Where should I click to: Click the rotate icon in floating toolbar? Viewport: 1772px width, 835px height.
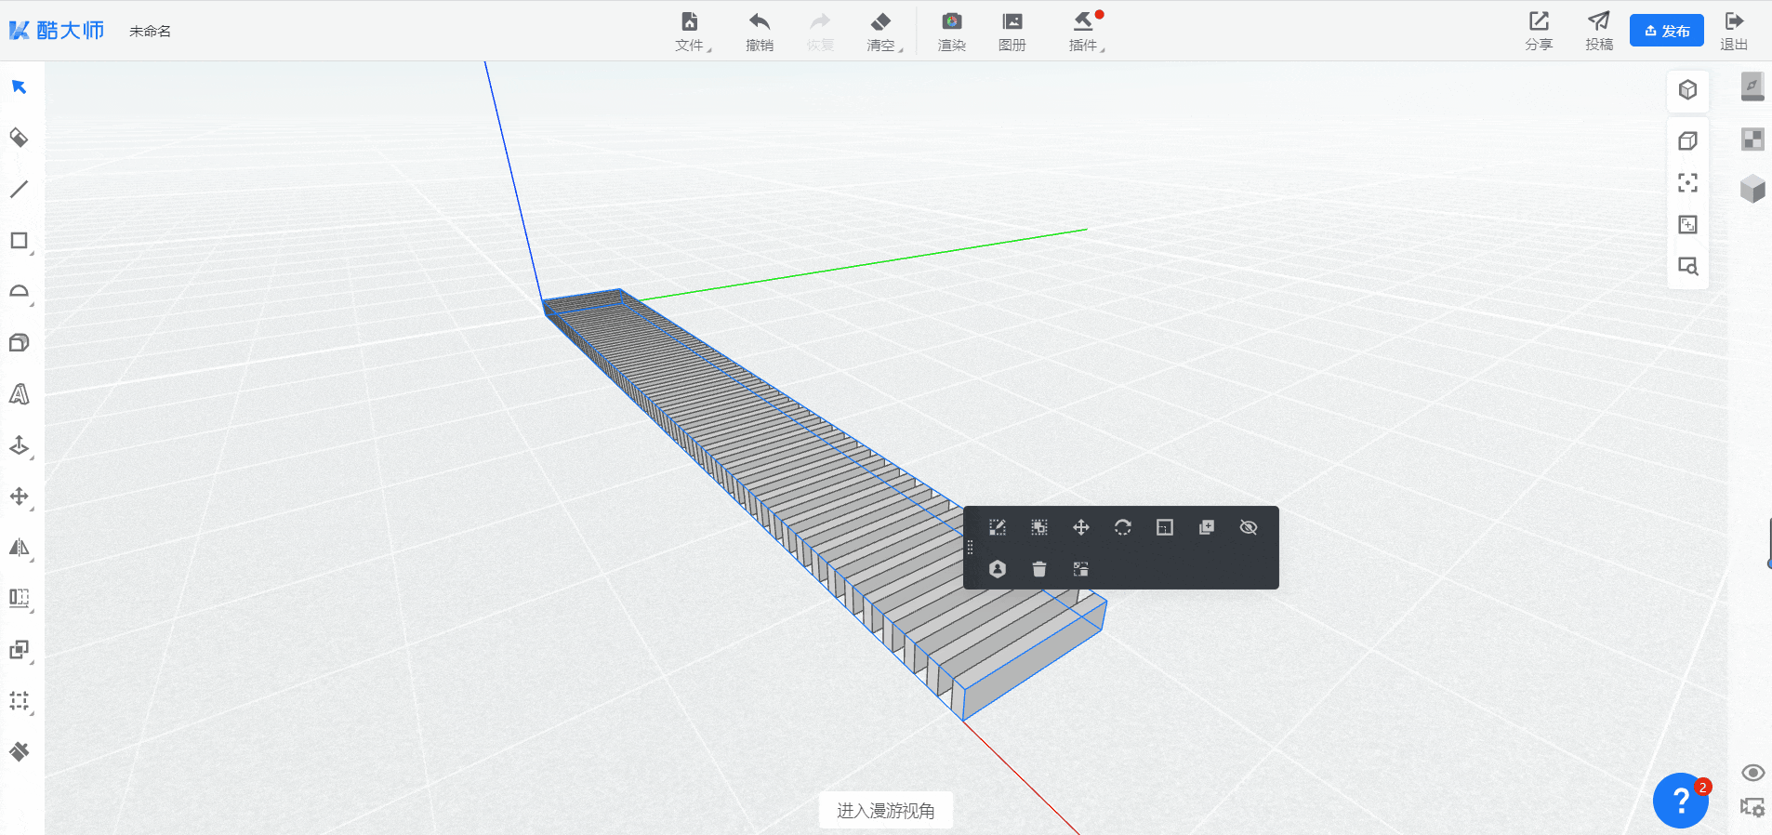click(1122, 528)
